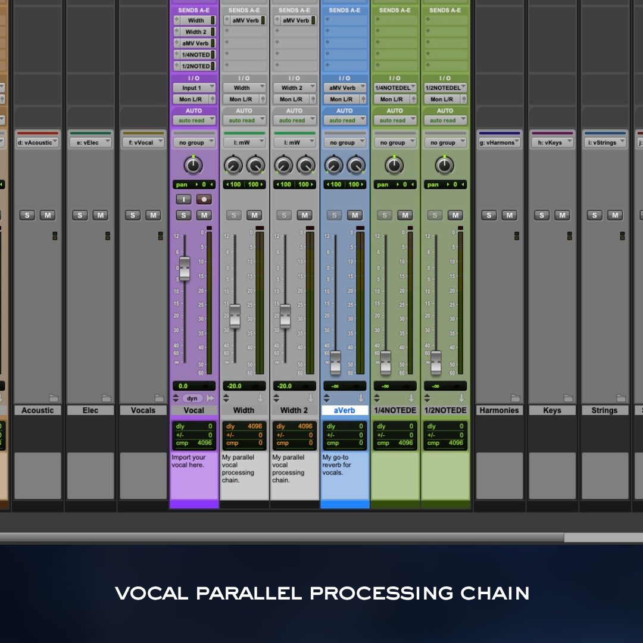Click the Width 2 send on Vocal track
This screenshot has height=643, width=643.
click(194, 32)
